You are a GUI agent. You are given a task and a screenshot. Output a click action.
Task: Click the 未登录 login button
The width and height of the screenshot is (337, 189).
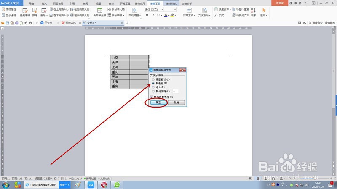coord(280,3)
